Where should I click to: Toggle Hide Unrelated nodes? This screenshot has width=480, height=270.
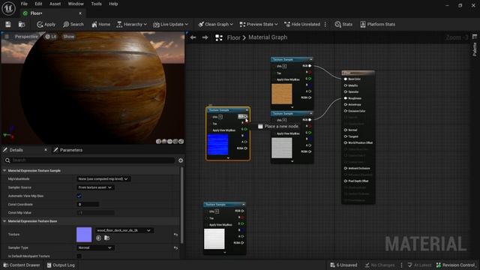(x=302, y=25)
